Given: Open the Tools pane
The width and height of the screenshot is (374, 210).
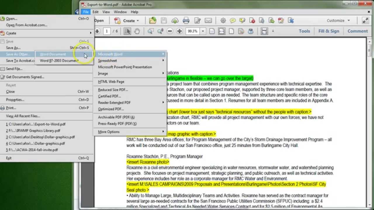Looking at the screenshot, I should pos(304,31).
